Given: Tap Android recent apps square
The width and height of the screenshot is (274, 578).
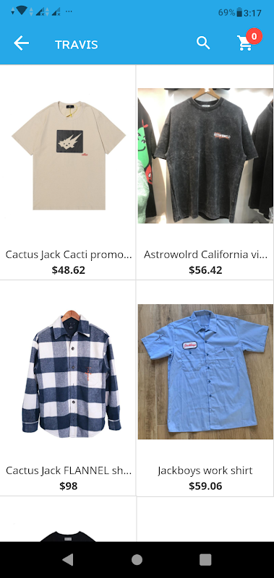Looking at the screenshot, I should [205, 559].
